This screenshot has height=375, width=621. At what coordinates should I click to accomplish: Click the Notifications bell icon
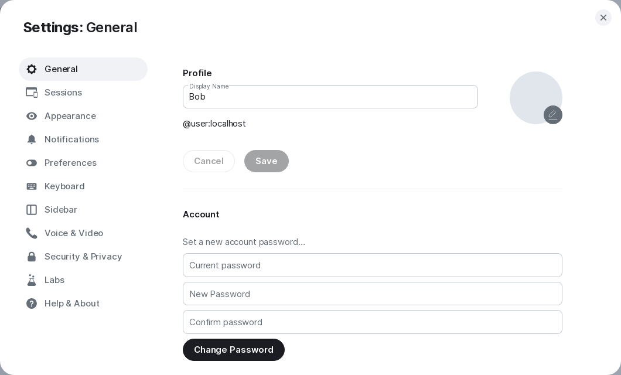point(32,139)
